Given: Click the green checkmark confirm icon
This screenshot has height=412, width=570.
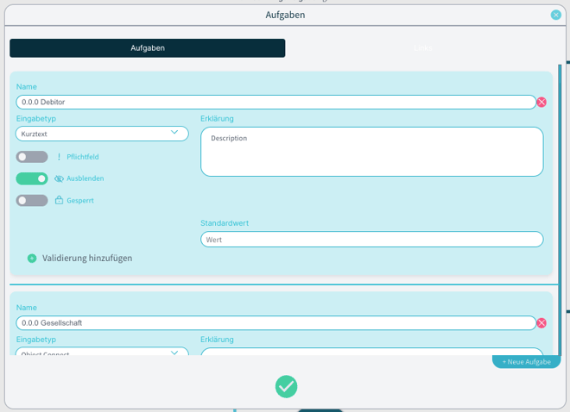Looking at the screenshot, I should (286, 387).
